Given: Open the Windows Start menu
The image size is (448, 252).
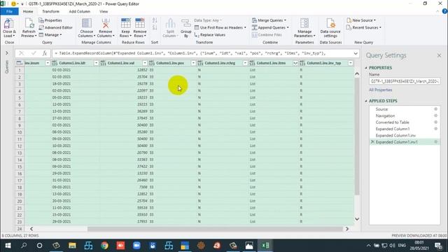Looking at the screenshot, I should [x=8, y=246].
